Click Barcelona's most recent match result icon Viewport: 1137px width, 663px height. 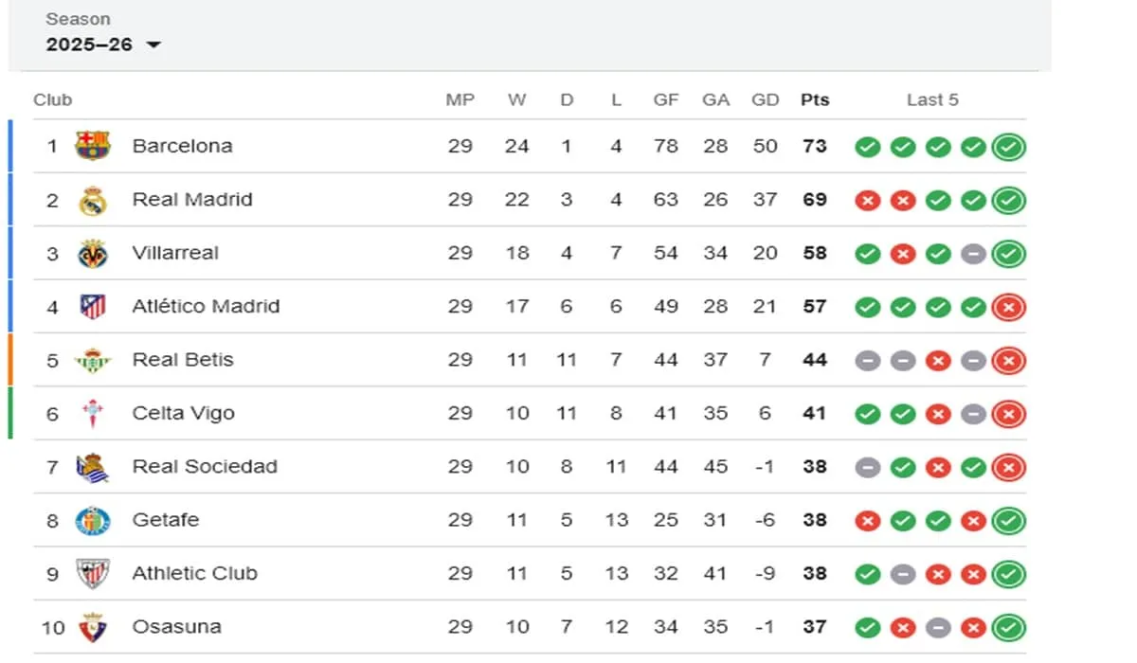pos(1009,147)
